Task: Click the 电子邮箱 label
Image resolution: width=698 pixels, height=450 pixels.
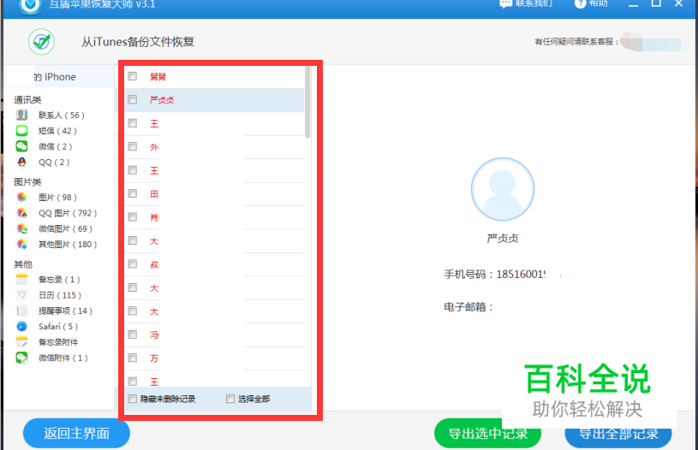Action: 468,307
